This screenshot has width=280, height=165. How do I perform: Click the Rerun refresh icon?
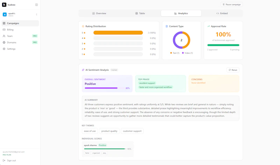(x=230, y=70)
